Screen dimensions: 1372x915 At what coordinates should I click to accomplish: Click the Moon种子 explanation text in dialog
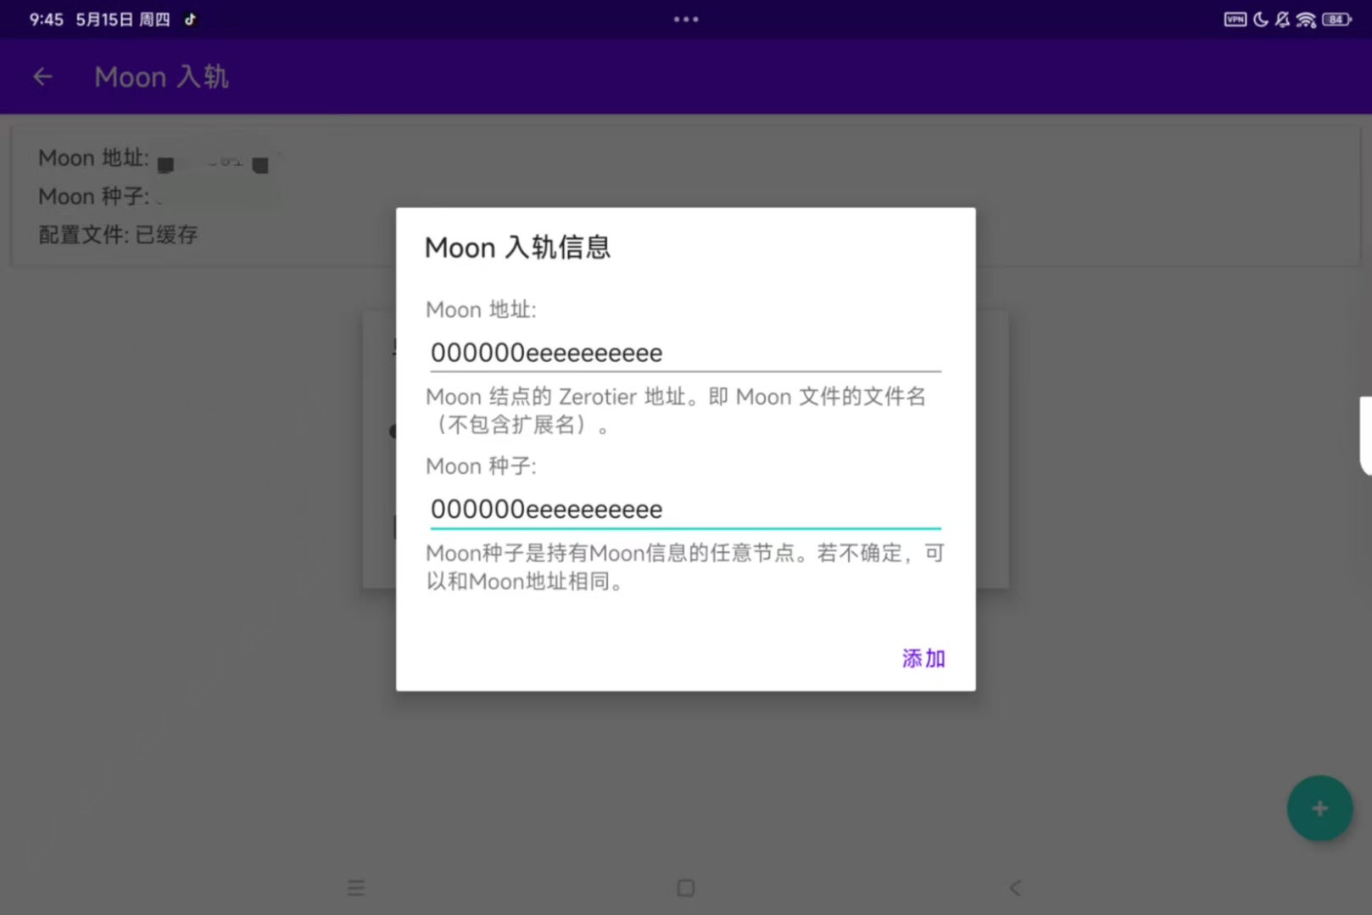pyautogui.click(x=684, y=567)
